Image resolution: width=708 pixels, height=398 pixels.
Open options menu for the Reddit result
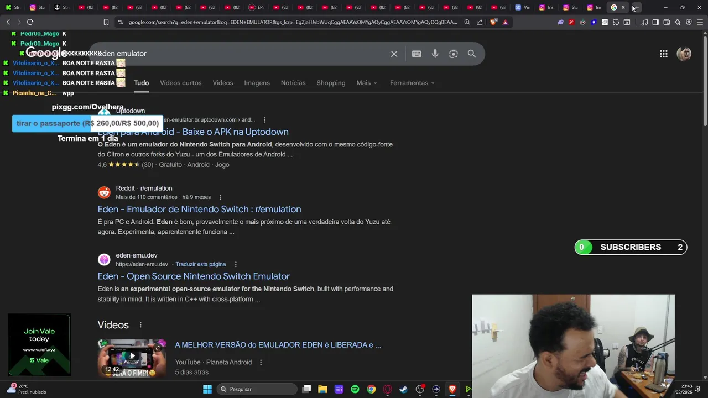point(220,197)
